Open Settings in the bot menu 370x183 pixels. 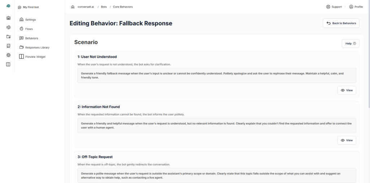[30, 19]
